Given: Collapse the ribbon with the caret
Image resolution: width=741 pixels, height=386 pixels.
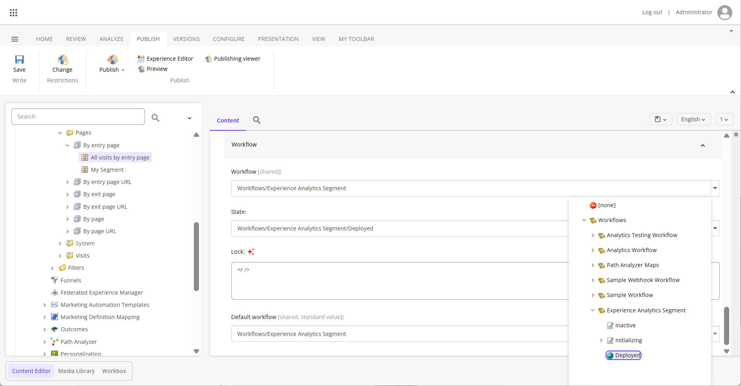Looking at the screenshot, I should click(732, 92).
